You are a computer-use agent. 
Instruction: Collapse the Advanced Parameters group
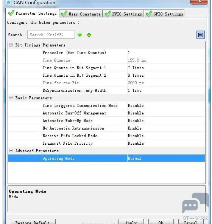click(x=11, y=151)
